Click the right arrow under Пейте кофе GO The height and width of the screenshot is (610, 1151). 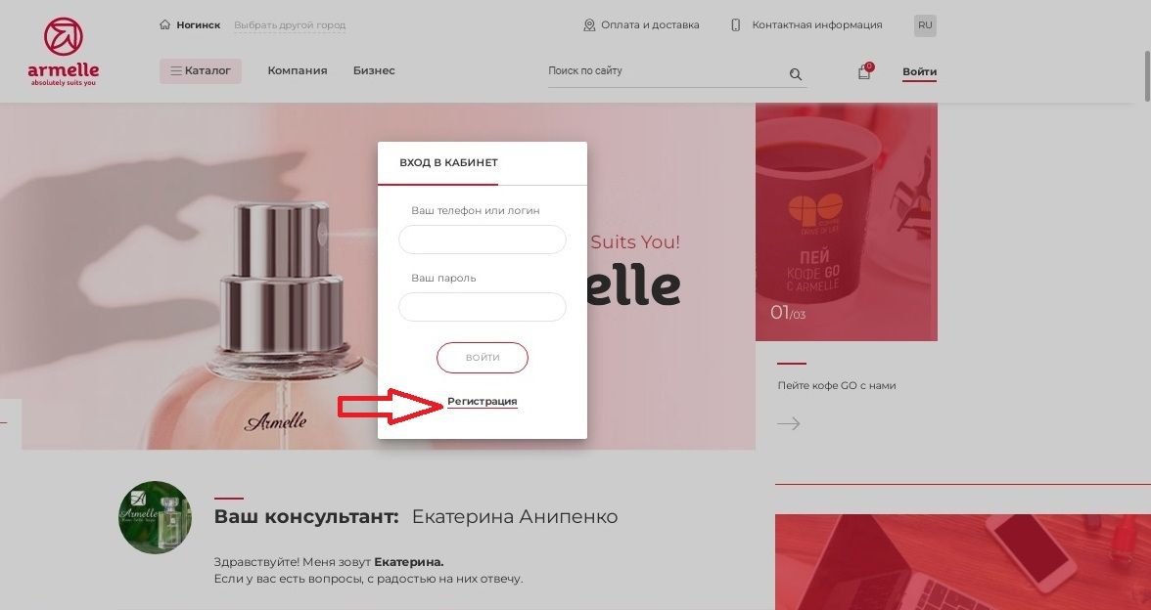point(789,424)
